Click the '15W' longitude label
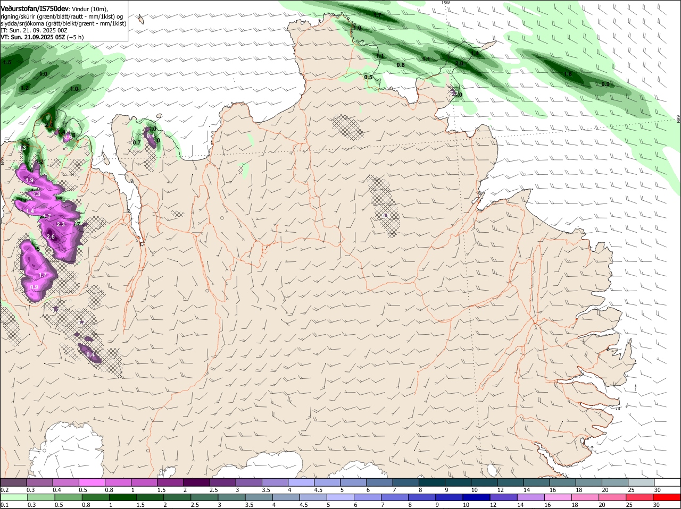Image resolution: width=681 pixels, height=509 pixels. click(445, 3)
